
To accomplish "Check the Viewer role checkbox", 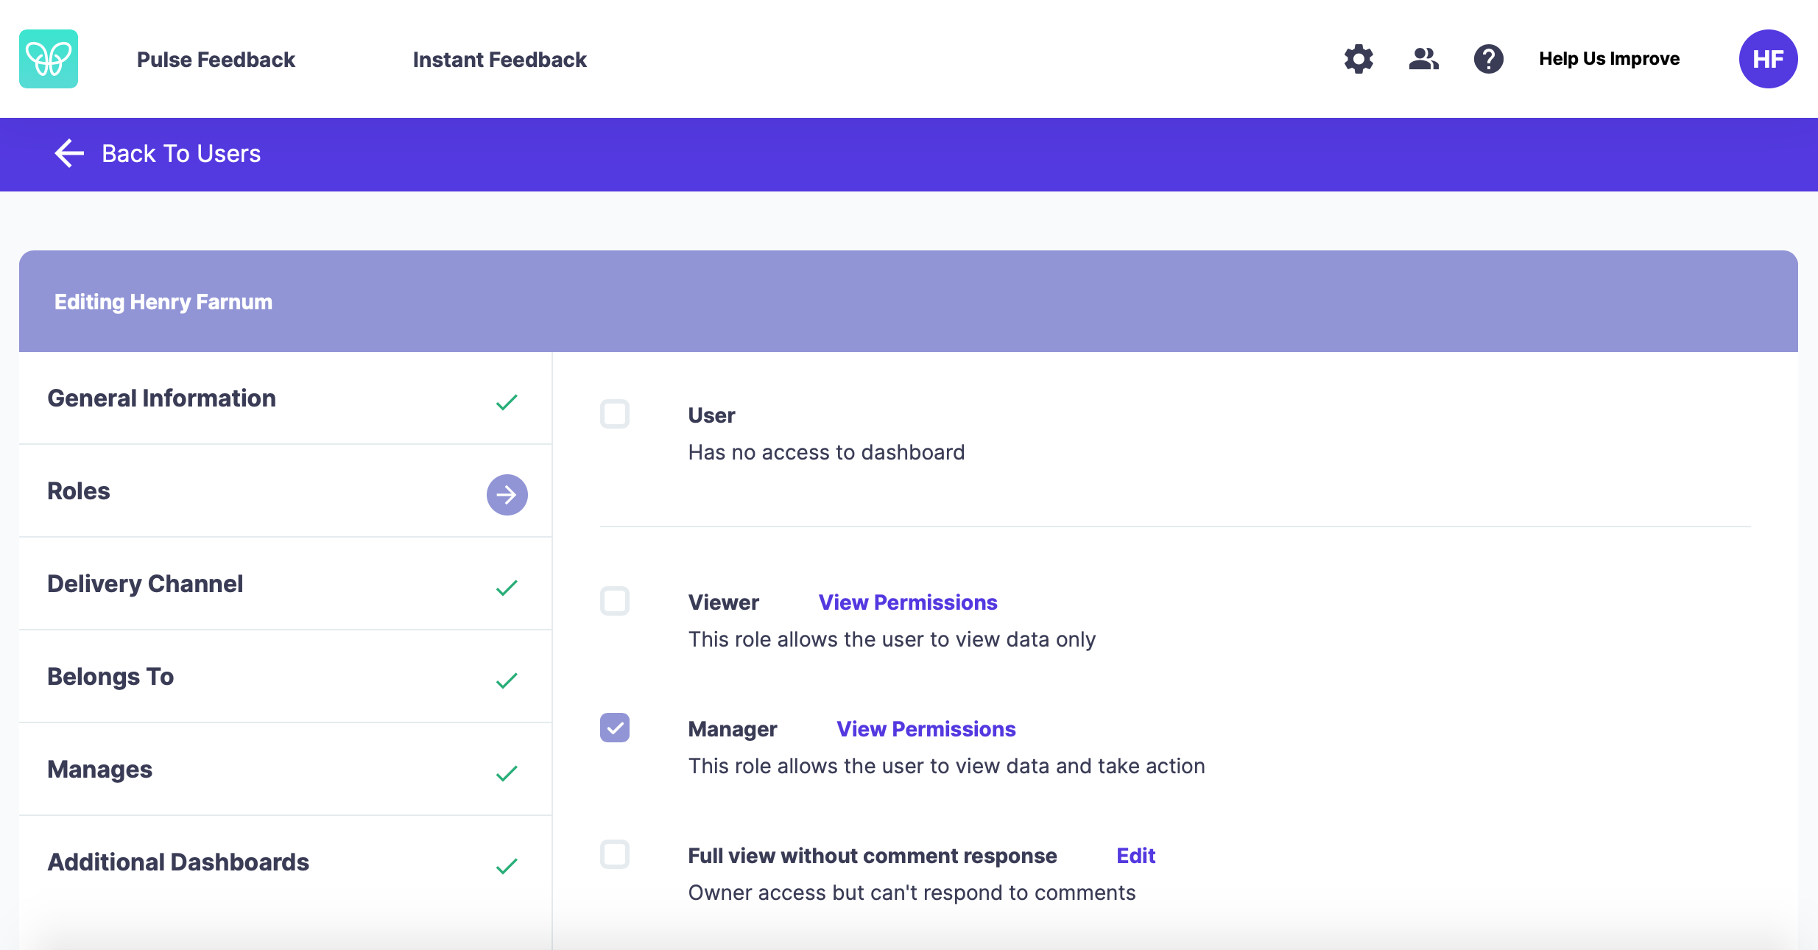I will click(x=615, y=601).
